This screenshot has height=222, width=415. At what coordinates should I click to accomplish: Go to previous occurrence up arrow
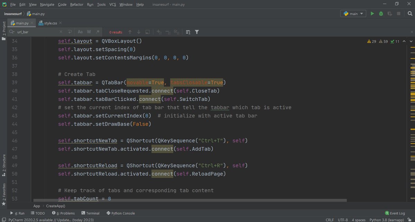click(x=130, y=32)
